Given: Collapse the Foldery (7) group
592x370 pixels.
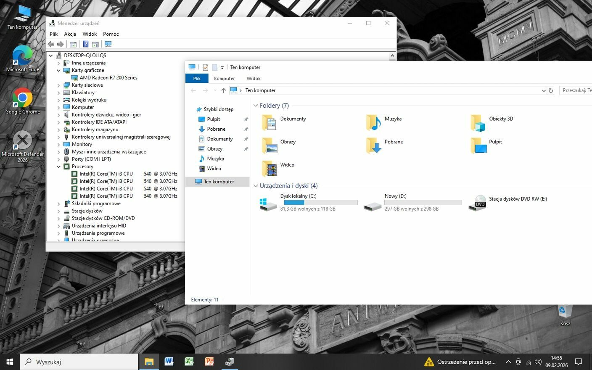Looking at the screenshot, I should tap(256, 106).
